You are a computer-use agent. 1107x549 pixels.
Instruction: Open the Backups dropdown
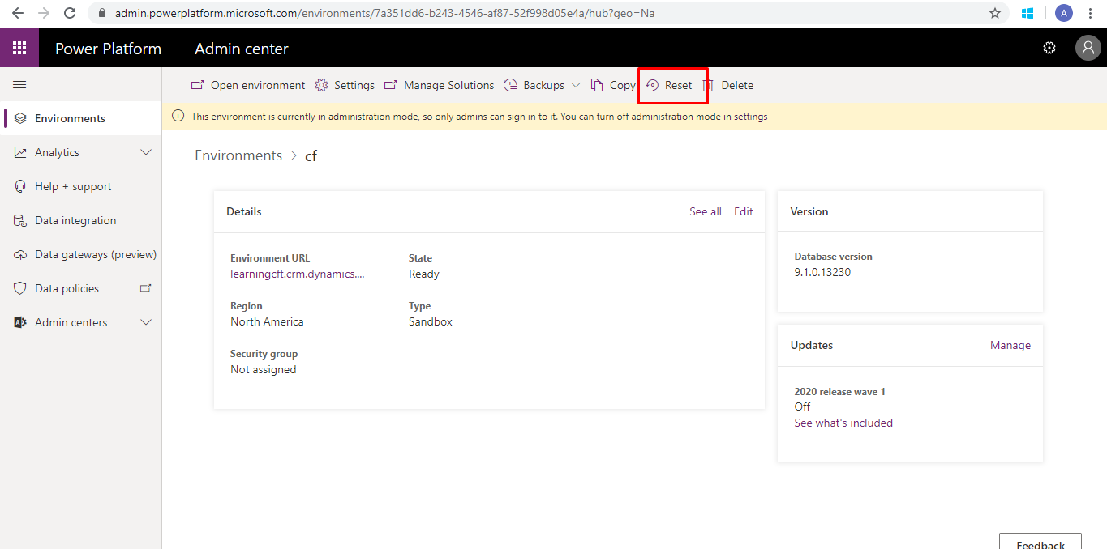click(x=543, y=85)
